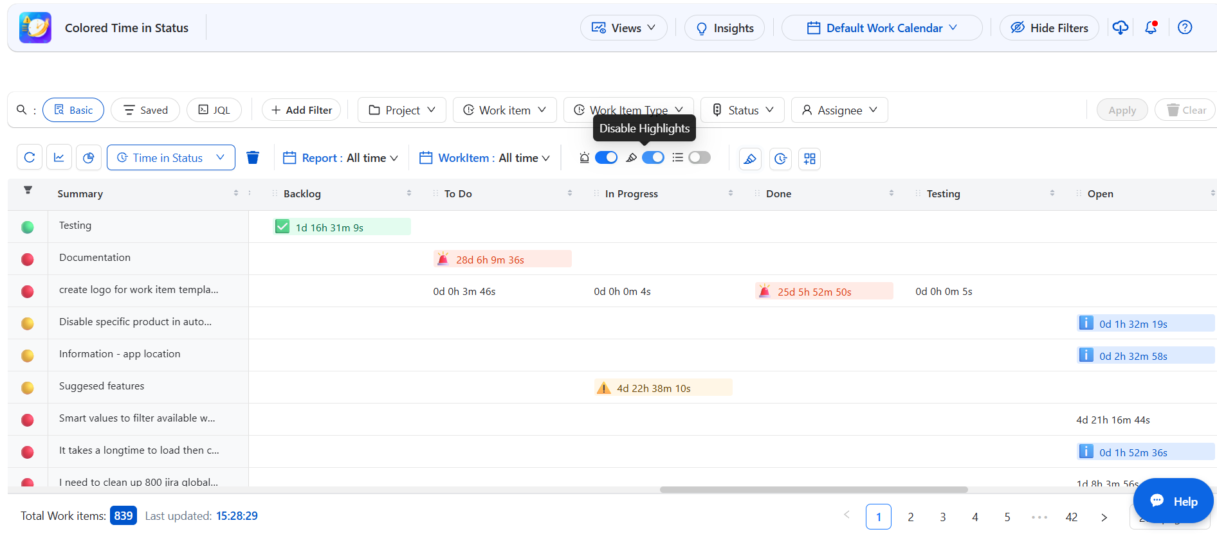Click the search magnifier icon
This screenshot has height=534, width=1217.
(x=22, y=110)
